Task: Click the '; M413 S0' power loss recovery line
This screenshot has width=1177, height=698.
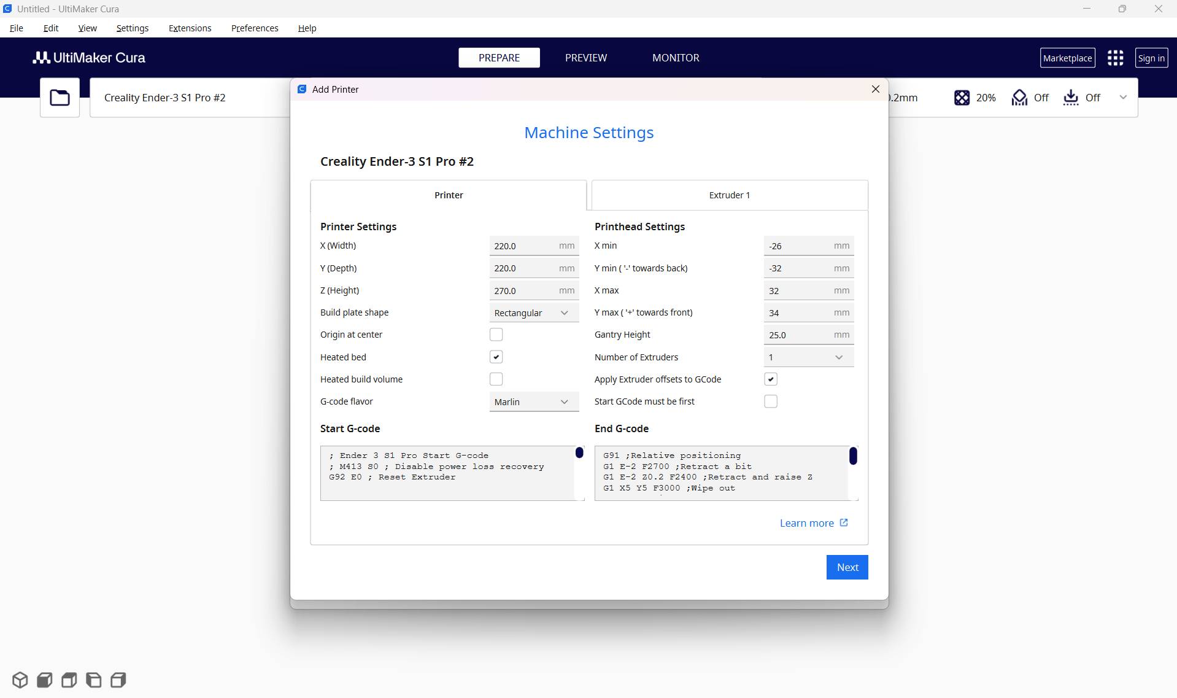Action: coord(436,467)
